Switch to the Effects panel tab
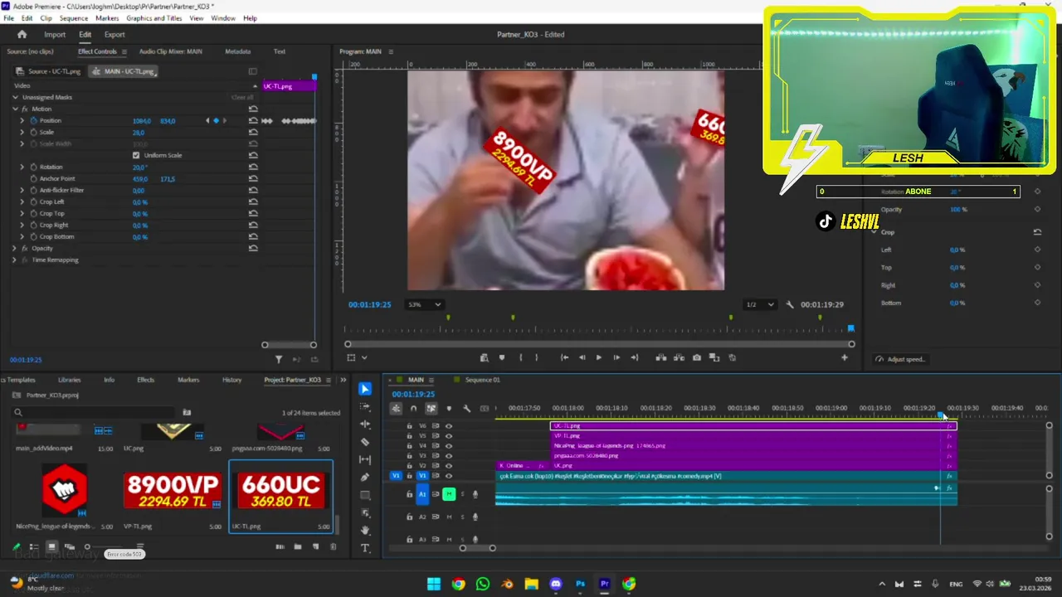This screenshot has width=1062, height=597. [x=146, y=380]
